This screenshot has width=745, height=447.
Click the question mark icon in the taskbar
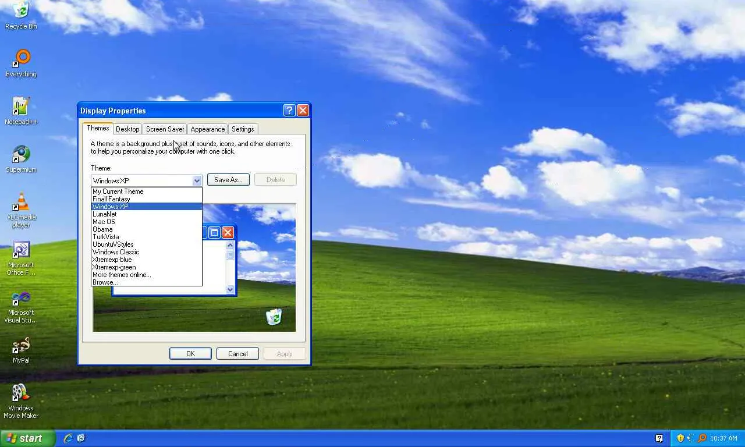coord(659,438)
